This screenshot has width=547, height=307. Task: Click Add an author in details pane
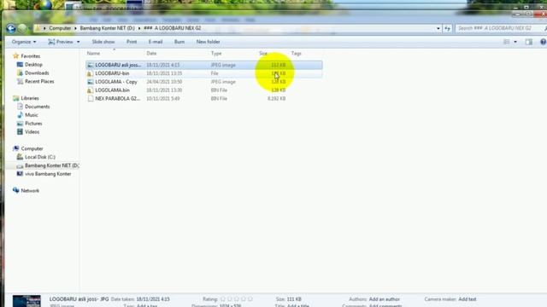[x=384, y=299]
